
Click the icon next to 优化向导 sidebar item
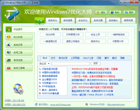coord(9,37)
